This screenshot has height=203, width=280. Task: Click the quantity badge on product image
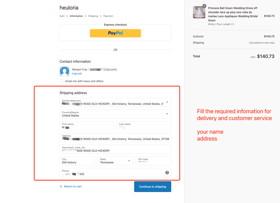[204, 6]
